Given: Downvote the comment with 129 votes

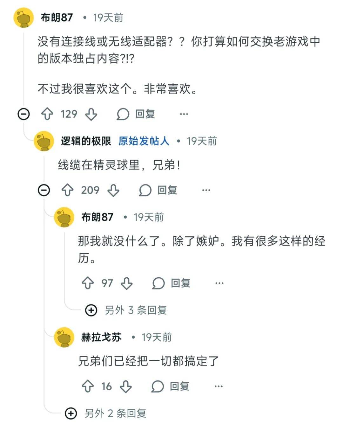Looking at the screenshot, I should click(x=91, y=114).
